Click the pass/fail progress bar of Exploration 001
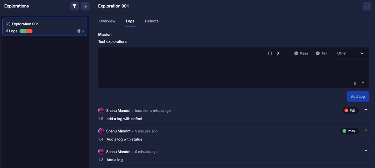The width and height of the screenshot is (375, 168). (x=26, y=31)
